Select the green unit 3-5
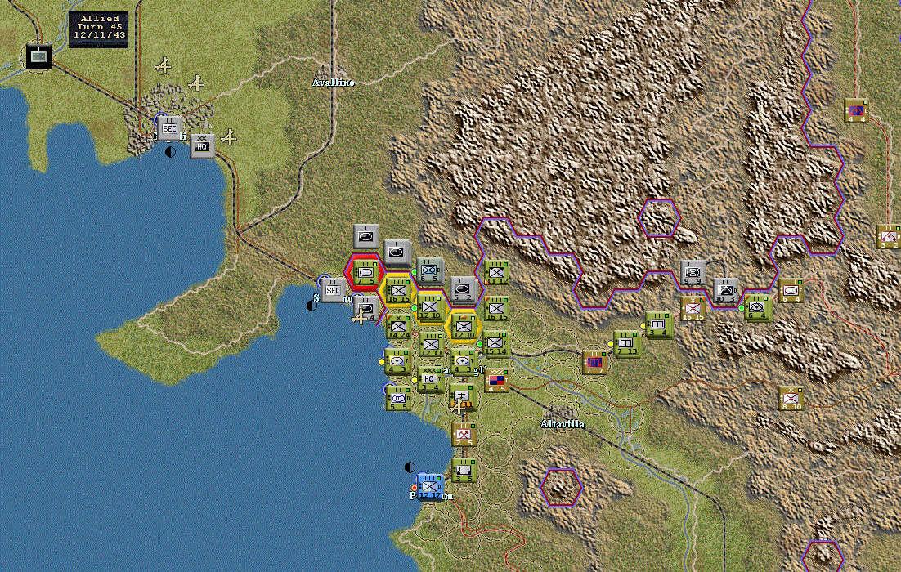 [x=463, y=470]
